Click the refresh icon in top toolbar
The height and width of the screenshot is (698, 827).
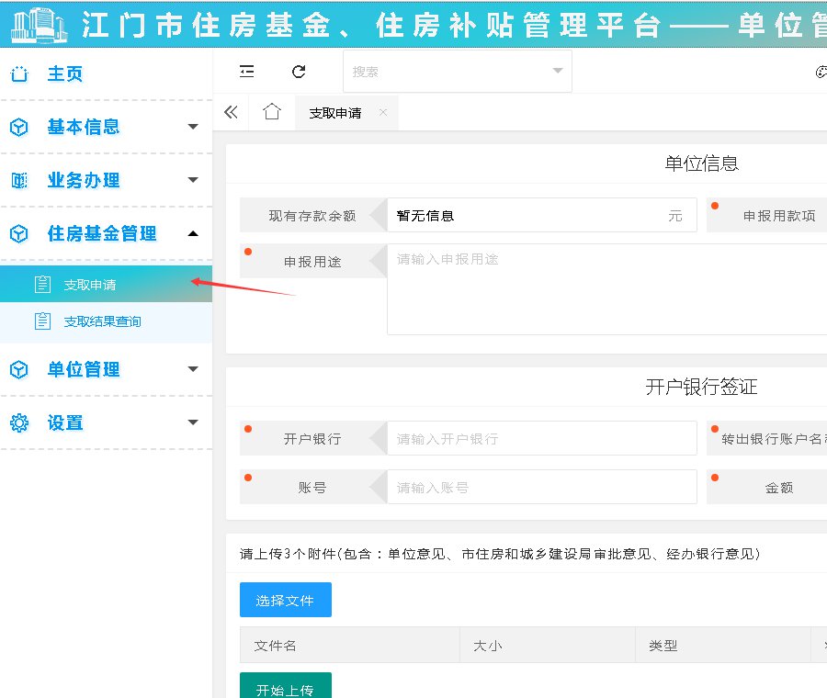point(298,72)
